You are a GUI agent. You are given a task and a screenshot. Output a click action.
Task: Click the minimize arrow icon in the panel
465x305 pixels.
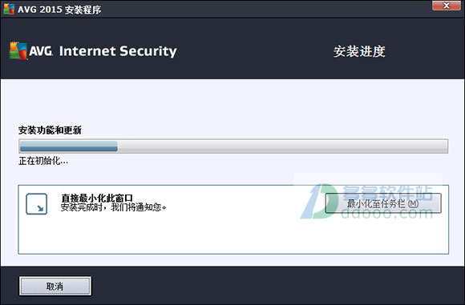click(36, 204)
